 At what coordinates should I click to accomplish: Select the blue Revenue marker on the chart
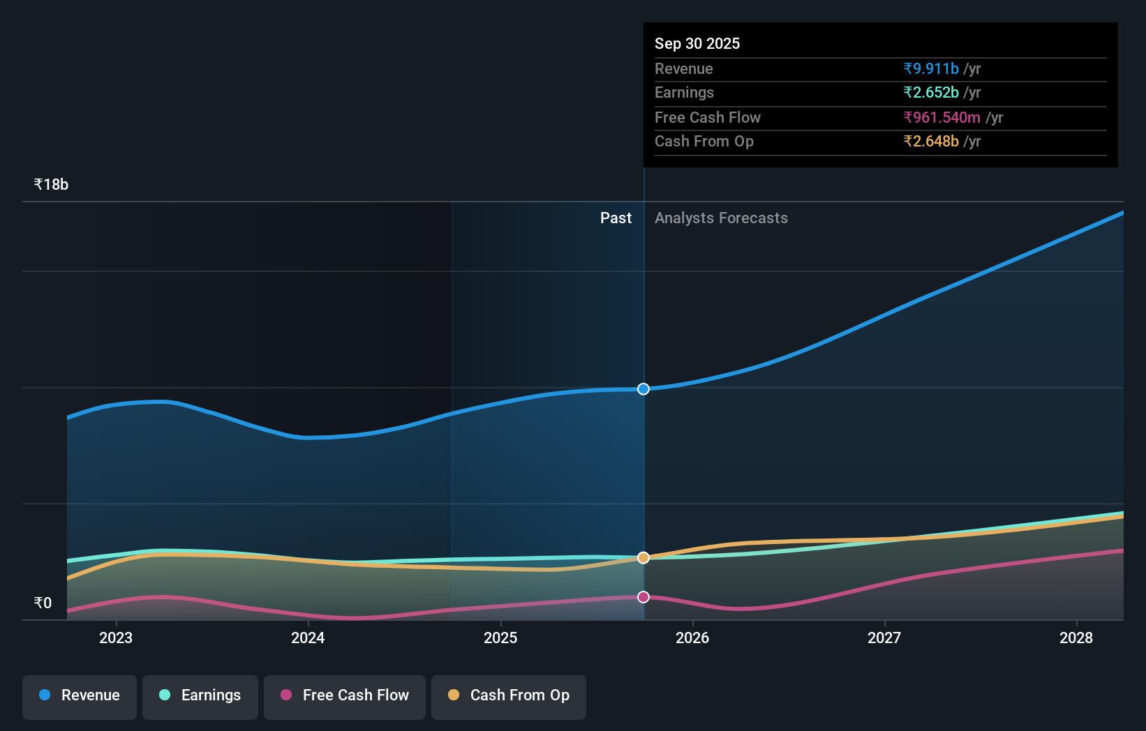point(643,389)
